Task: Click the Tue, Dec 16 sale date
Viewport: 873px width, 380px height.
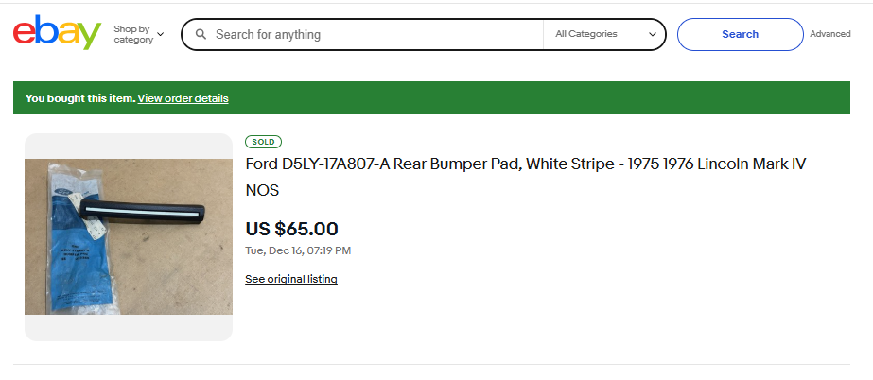Action: (297, 250)
